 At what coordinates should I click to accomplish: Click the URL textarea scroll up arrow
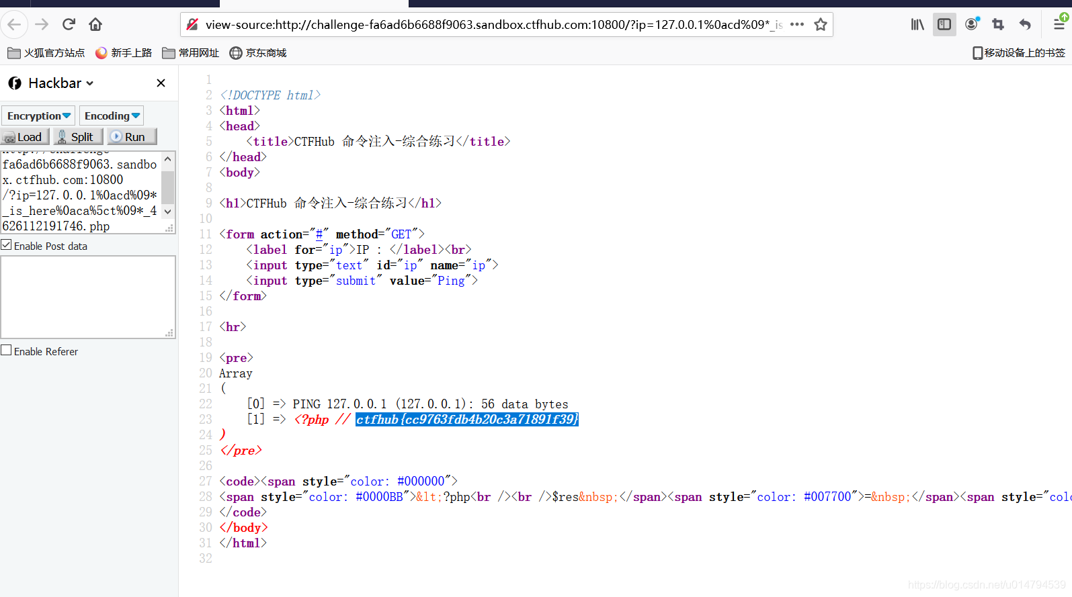coord(168,159)
